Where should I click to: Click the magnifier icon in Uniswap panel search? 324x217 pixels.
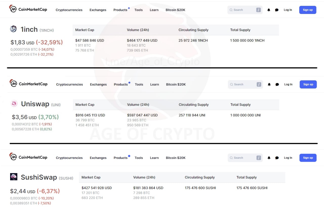coord(232,84)
